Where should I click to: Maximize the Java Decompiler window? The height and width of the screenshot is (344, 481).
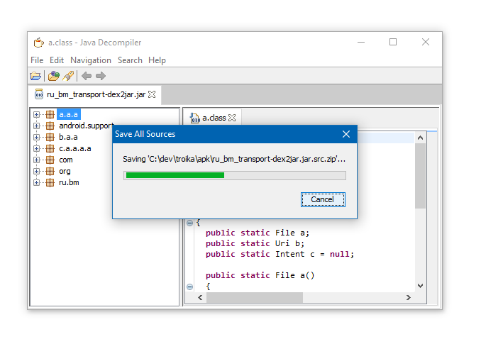(393, 42)
